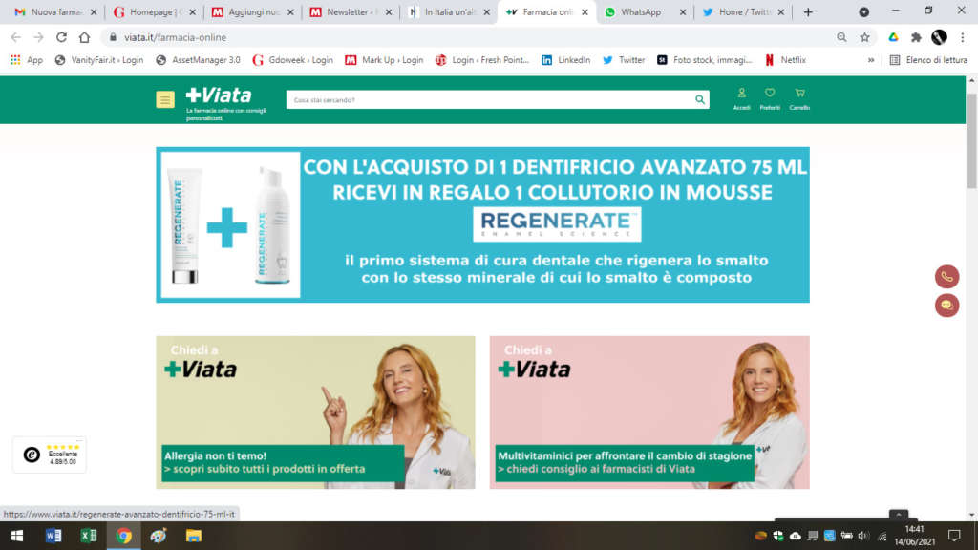Open the Accedi account icon

click(741, 98)
